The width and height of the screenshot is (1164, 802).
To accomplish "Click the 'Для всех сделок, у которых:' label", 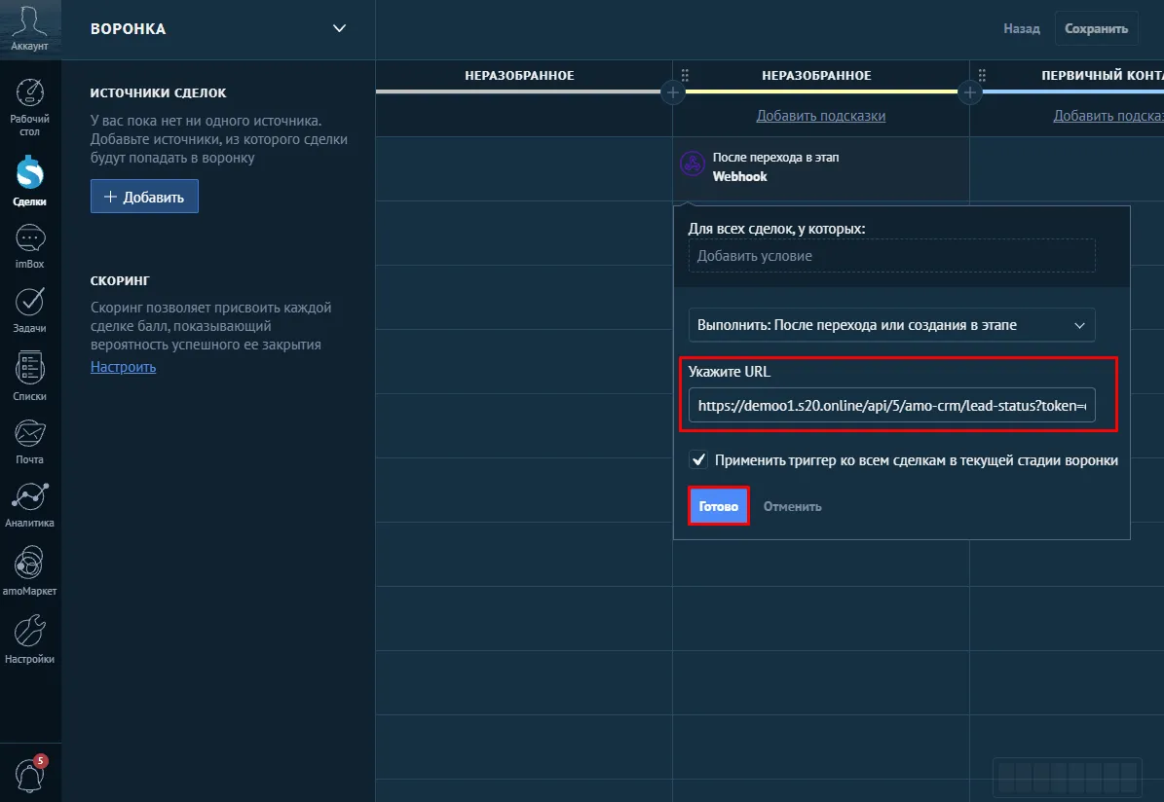I will coord(776,229).
